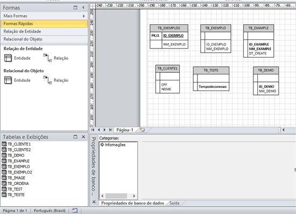Click the Português (Brasil) language indicator
Image resolution: width=296 pixels, height=214 pixels.
(x=50, y=210)
